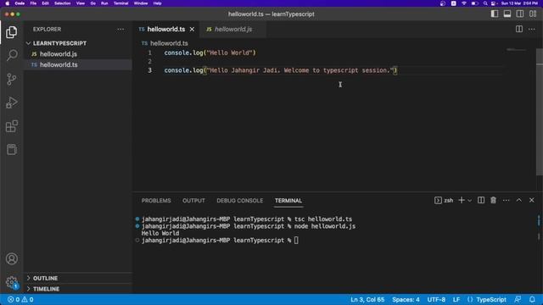Image resolution: width=543 pixels, height=305 pixels.
Task: Open the Selection menu
Action: click(62, 3)
